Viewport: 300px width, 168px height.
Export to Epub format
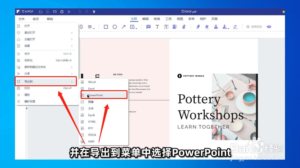point(104,115)
